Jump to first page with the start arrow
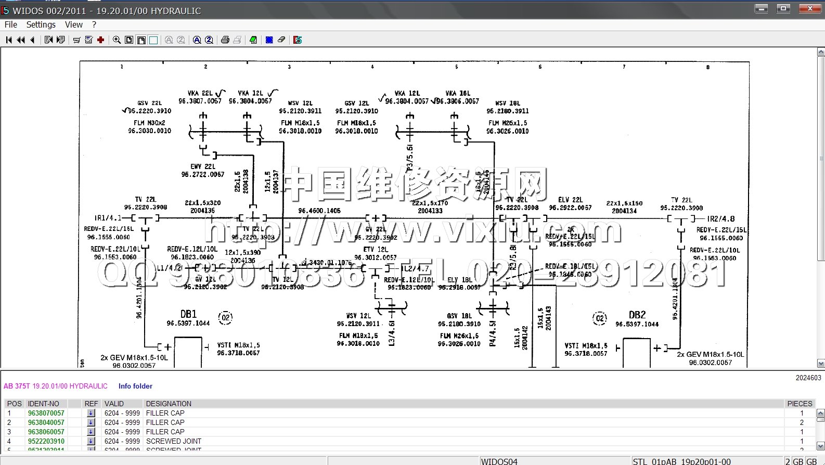 pyautogui.click(x=9, y=40)
